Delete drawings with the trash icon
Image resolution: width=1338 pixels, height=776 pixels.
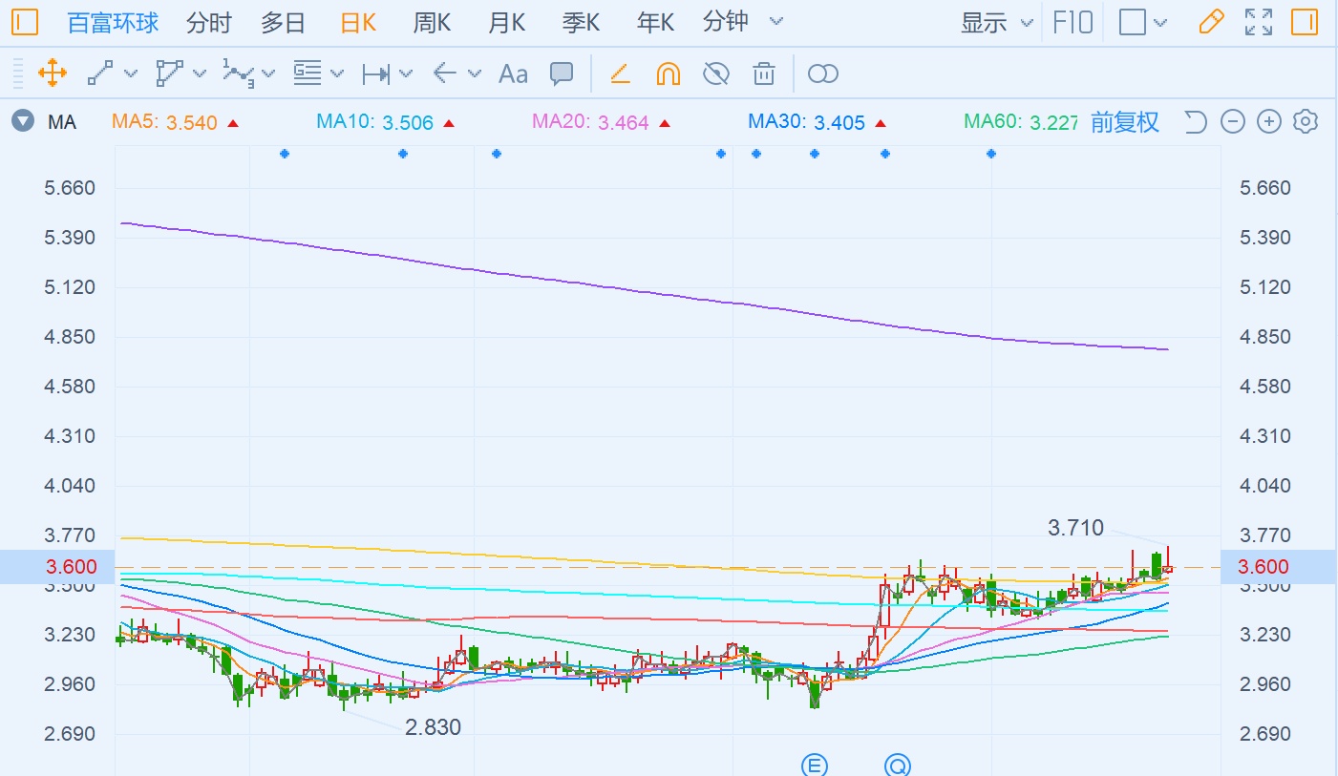[x=763, y=73]
